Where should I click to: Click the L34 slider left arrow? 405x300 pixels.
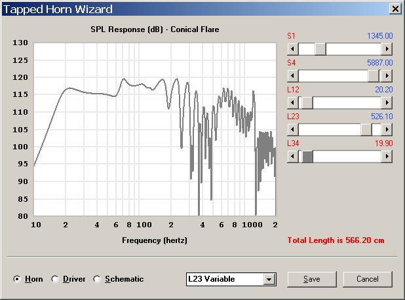(293, 156)
